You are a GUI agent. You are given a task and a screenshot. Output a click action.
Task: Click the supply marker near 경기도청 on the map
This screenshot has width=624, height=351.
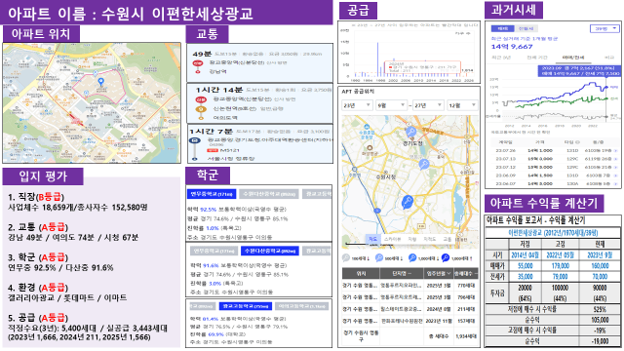click(410, 132)
